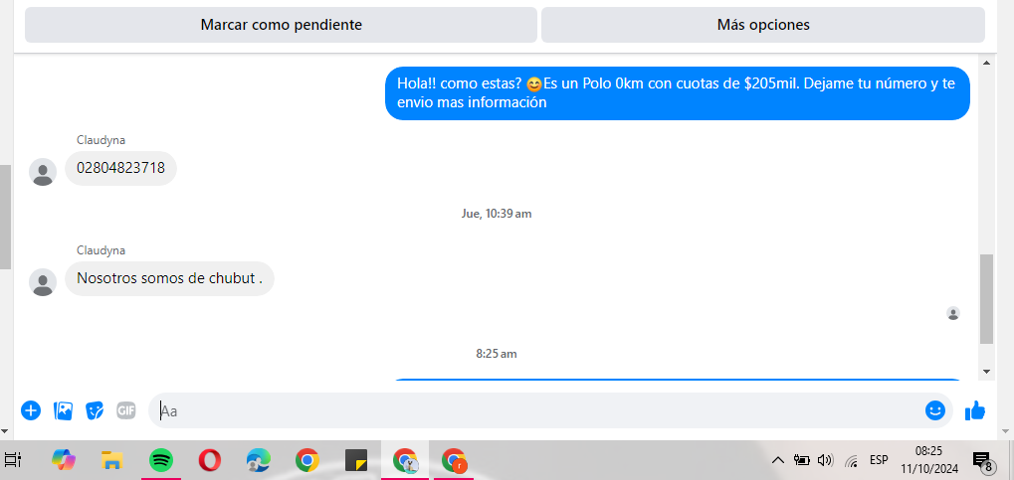Switch to the active Chrome profile window
Viewport: 1014px width, 480px height.
[405, 460]
